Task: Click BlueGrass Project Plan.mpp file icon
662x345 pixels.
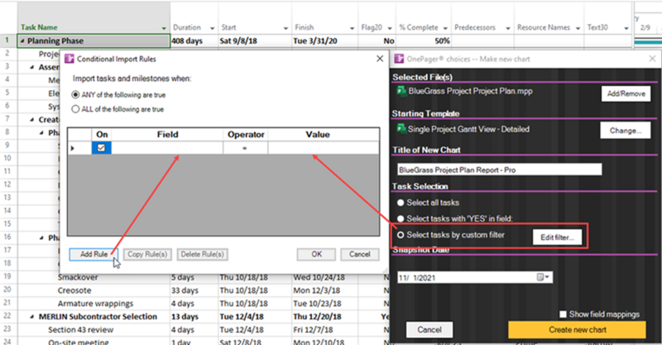Action: pos(401,91)
